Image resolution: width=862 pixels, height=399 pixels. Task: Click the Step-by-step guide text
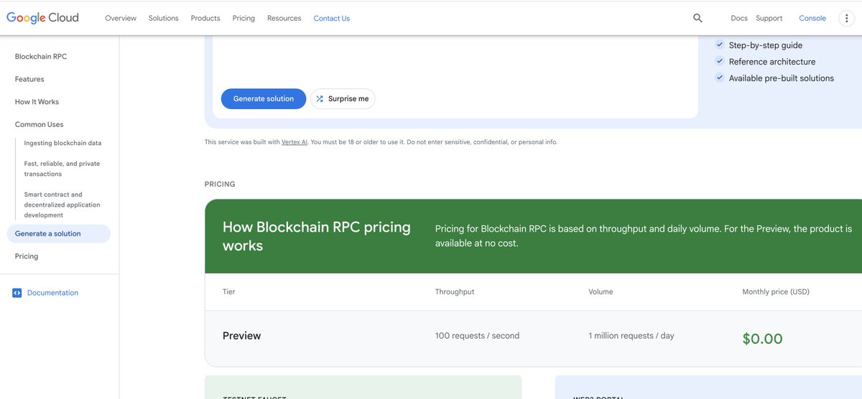tap(766, 45)
